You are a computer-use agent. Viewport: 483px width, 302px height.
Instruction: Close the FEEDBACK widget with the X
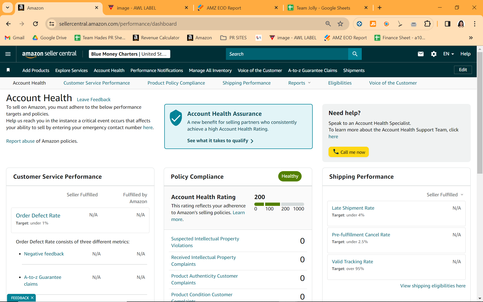pos(32,298)
